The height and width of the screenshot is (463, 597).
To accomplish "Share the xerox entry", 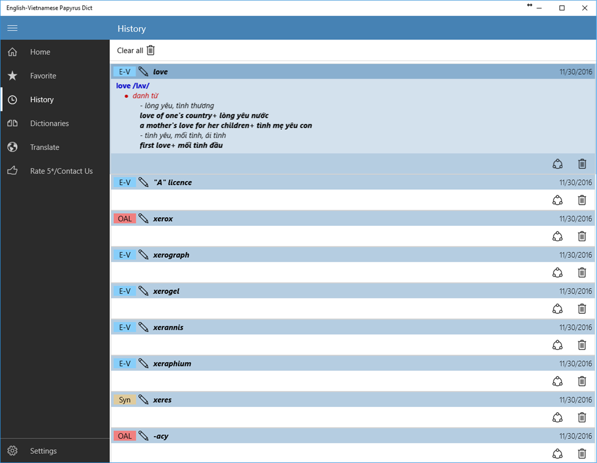I will point(558,236).
